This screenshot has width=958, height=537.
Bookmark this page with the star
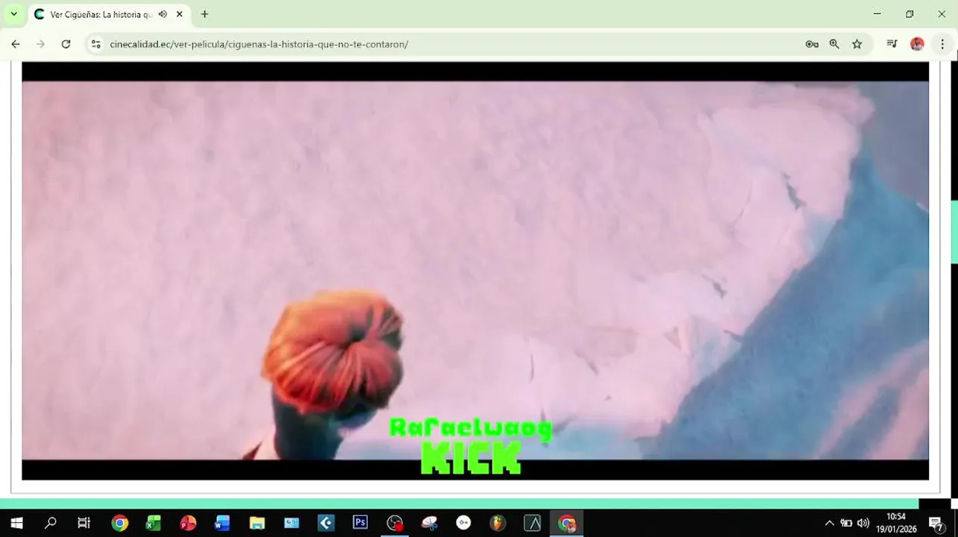(857, 44)
